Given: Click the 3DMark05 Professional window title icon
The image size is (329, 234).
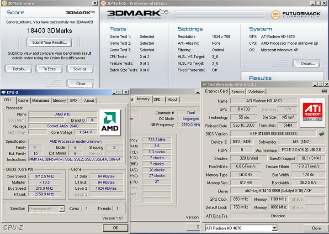Looking at the screenshot, I should pyautogui.click(x=103, y=3).
